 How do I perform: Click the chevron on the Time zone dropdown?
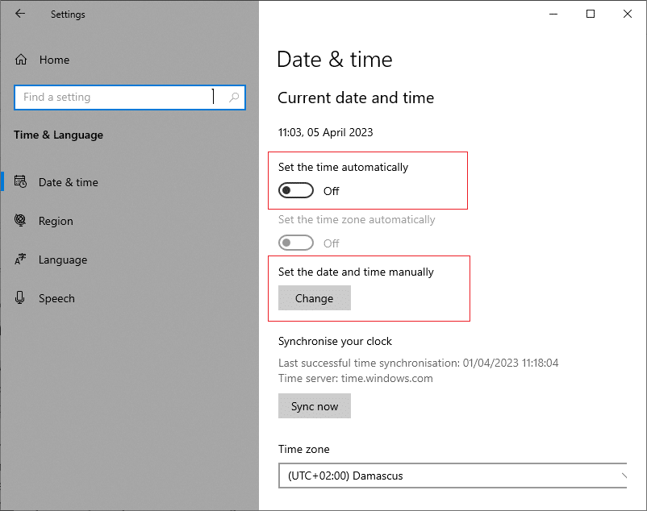[622, 476]
